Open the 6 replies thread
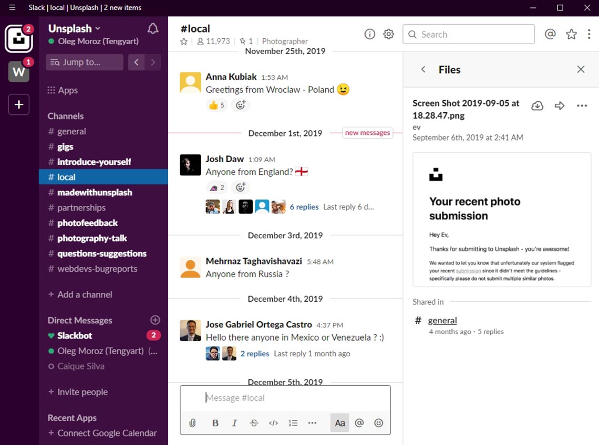Screen dimensions: 599x445 pyautogui.click(x=304, y=207)
